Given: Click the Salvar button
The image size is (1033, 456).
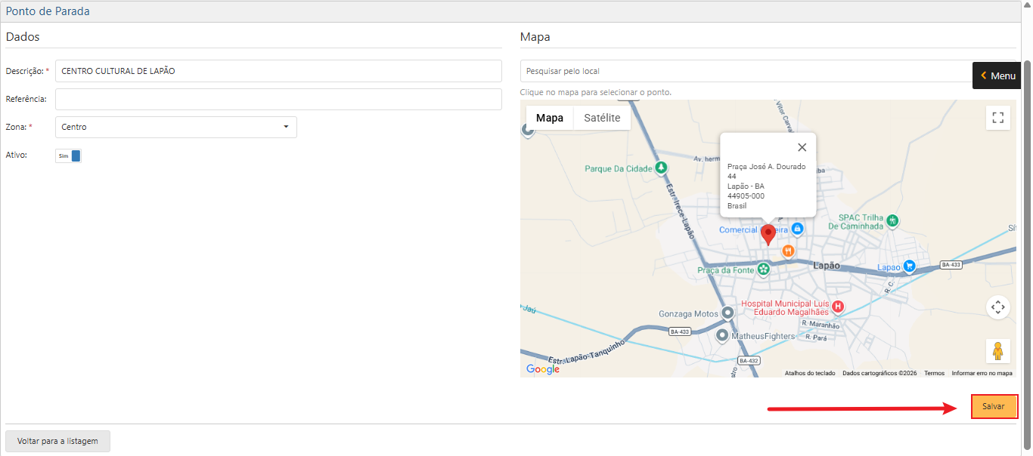Looking at the screenshot, I should pos(994,406).
